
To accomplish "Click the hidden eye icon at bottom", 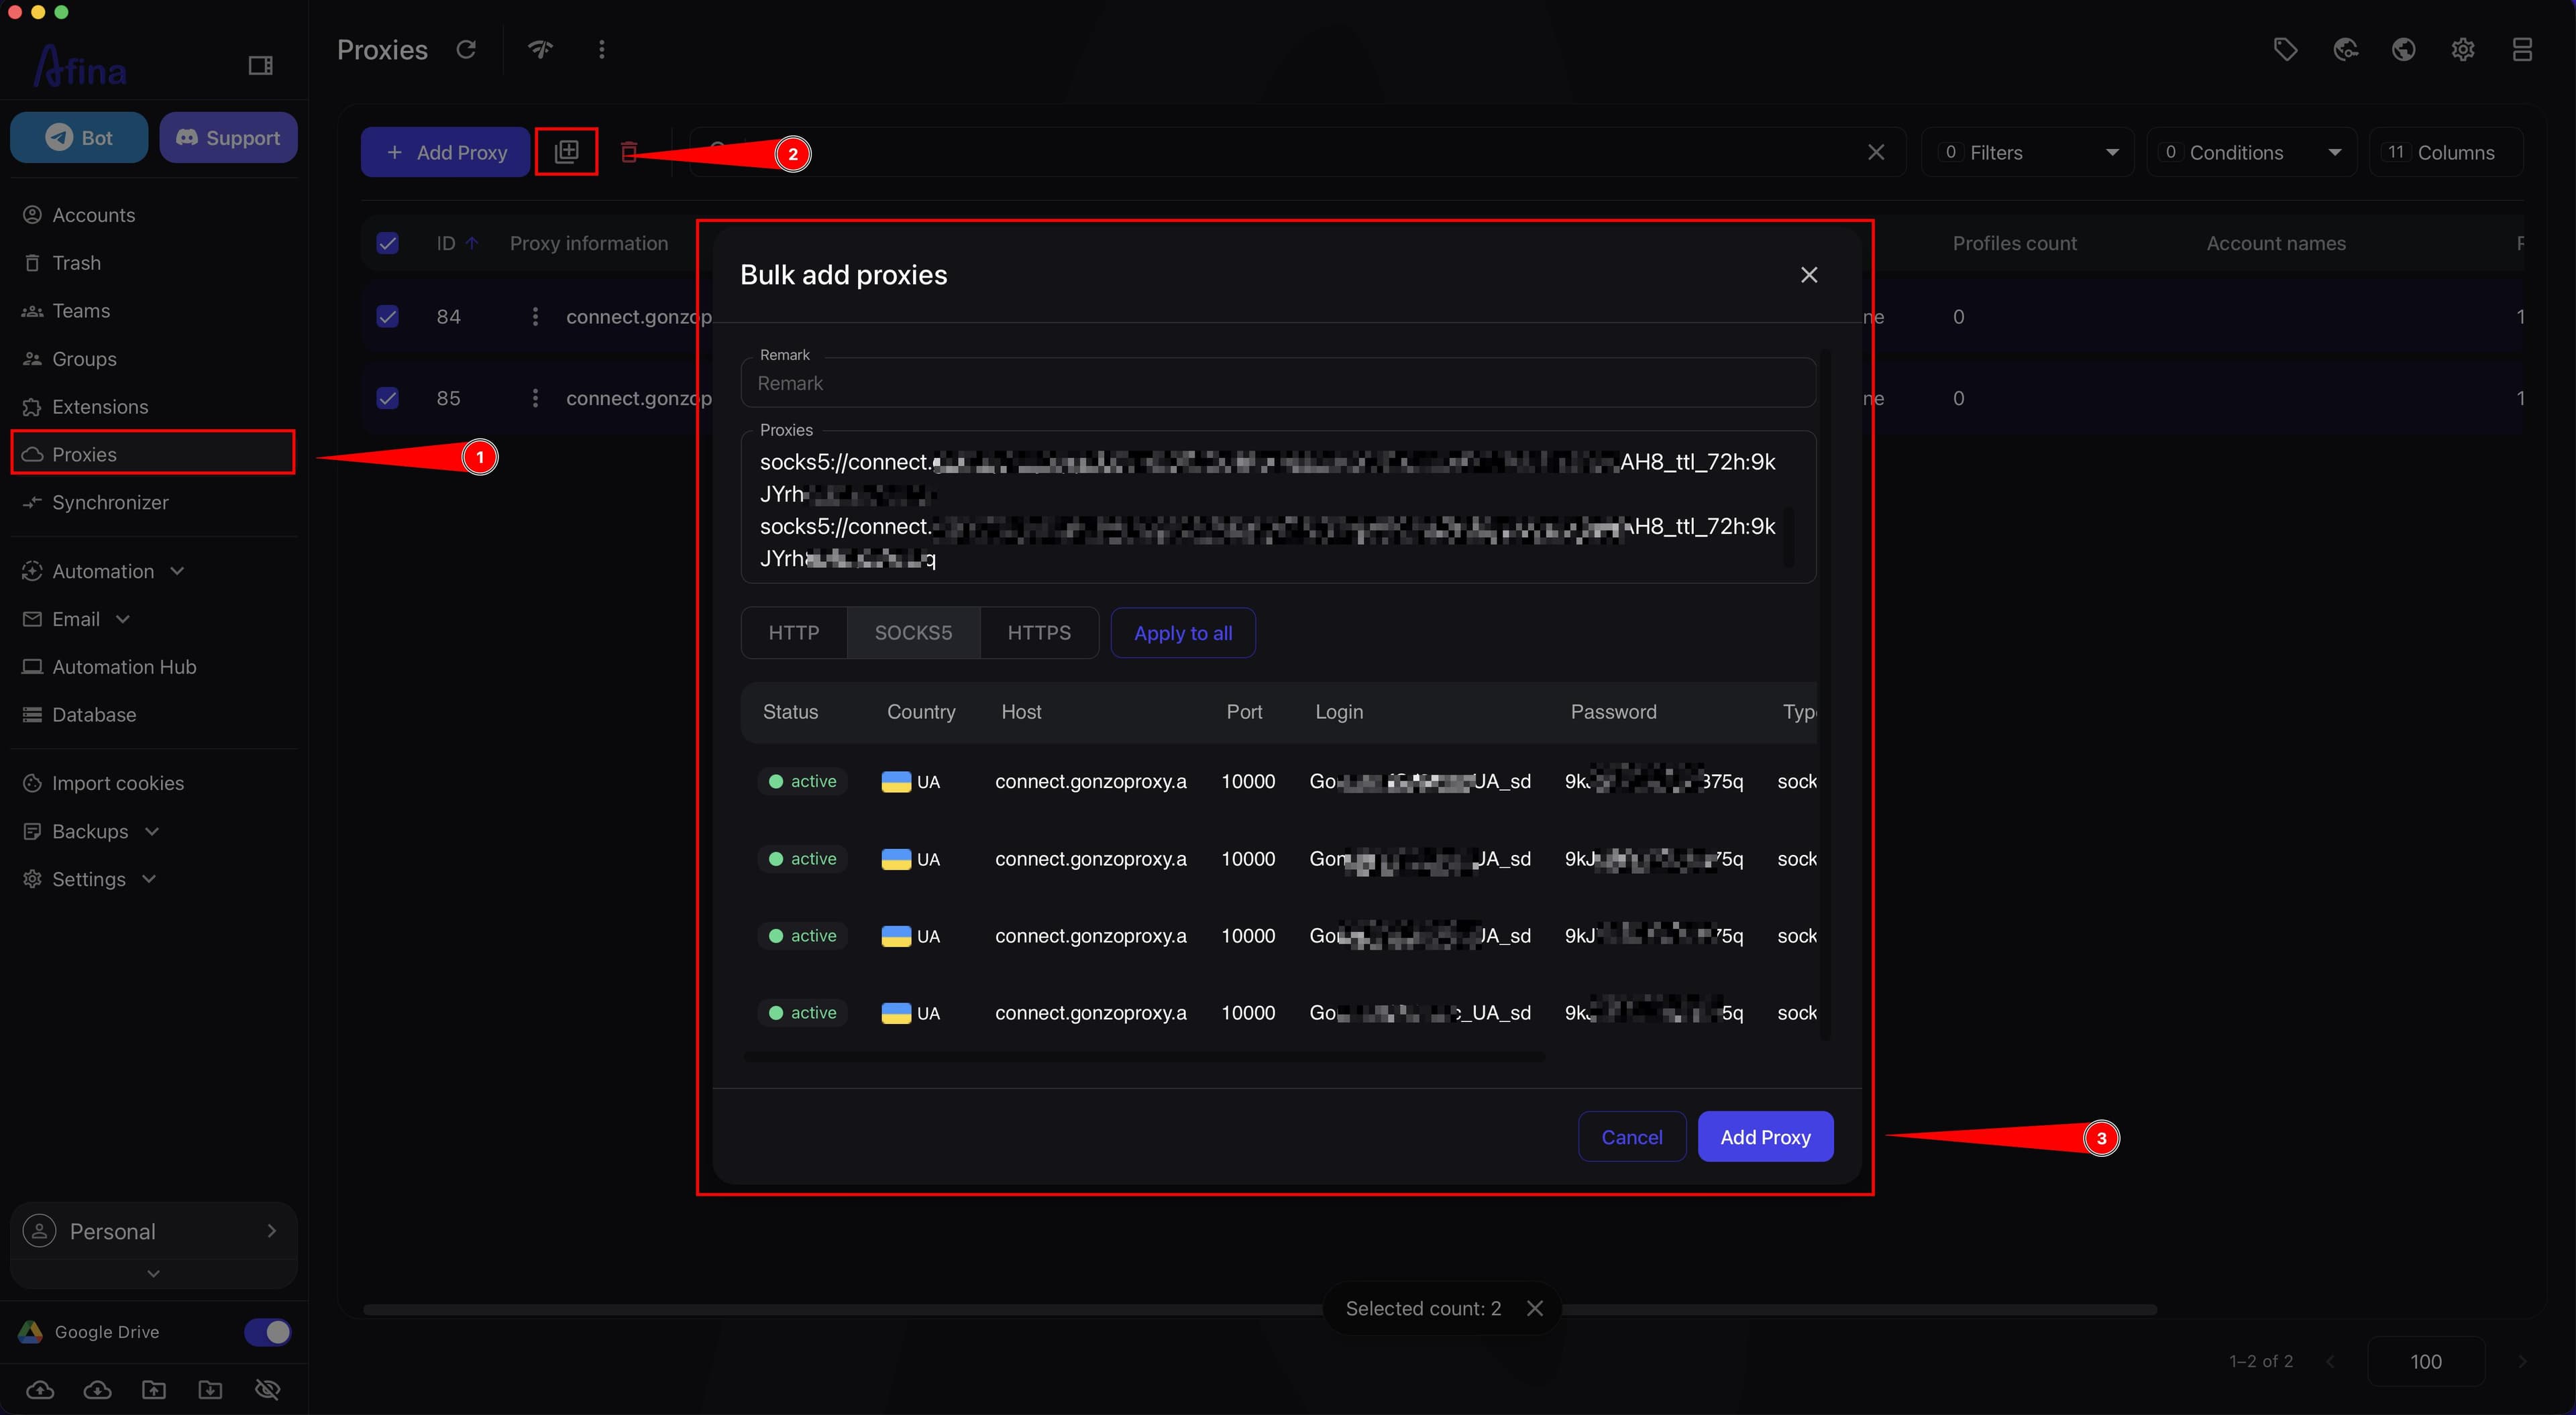I will click(267, 1389).
